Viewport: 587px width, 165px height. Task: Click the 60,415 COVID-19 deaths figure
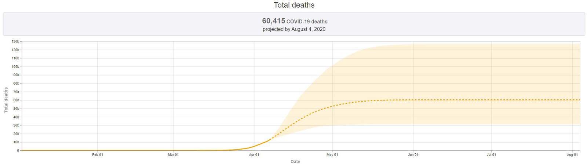(295, 21)
